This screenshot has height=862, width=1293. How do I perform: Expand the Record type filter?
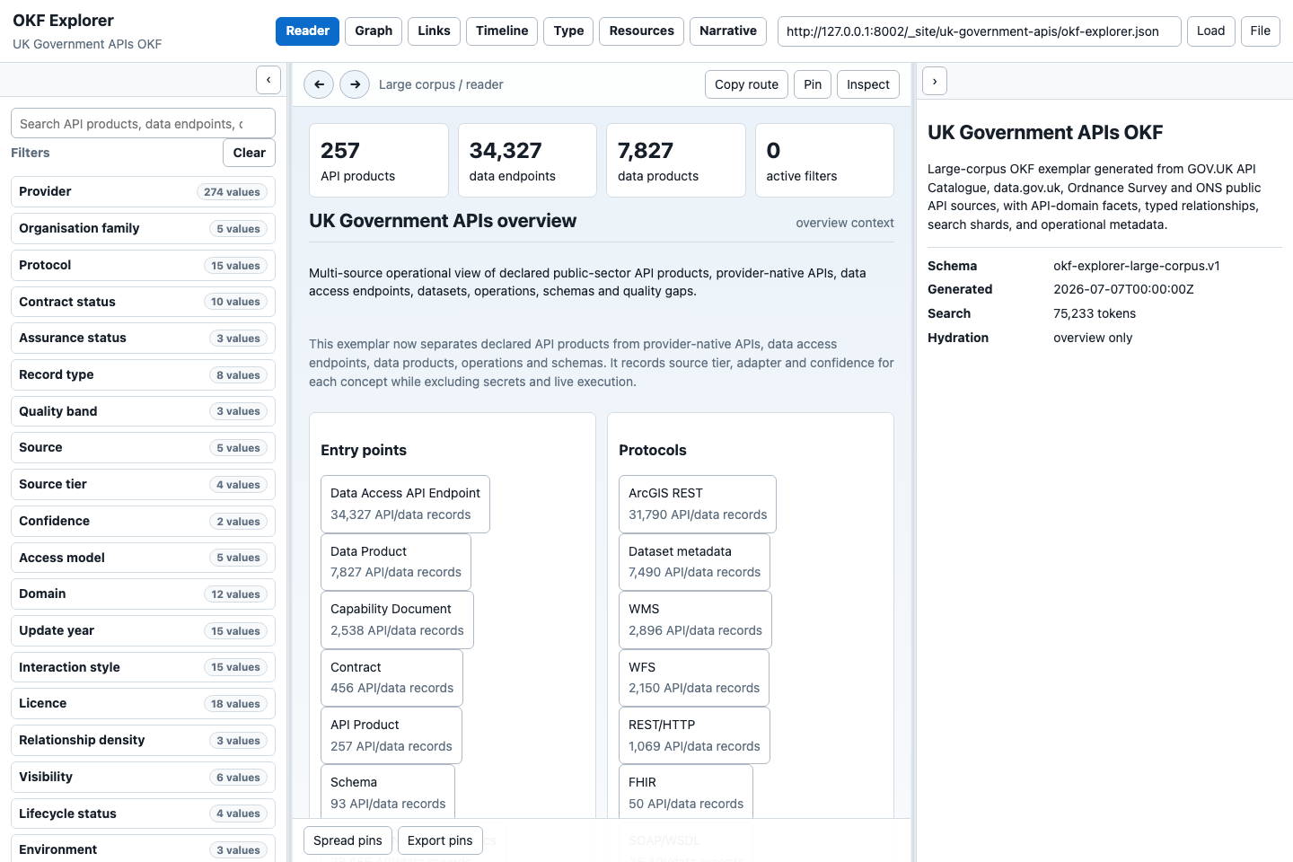[x=143, y=374]
